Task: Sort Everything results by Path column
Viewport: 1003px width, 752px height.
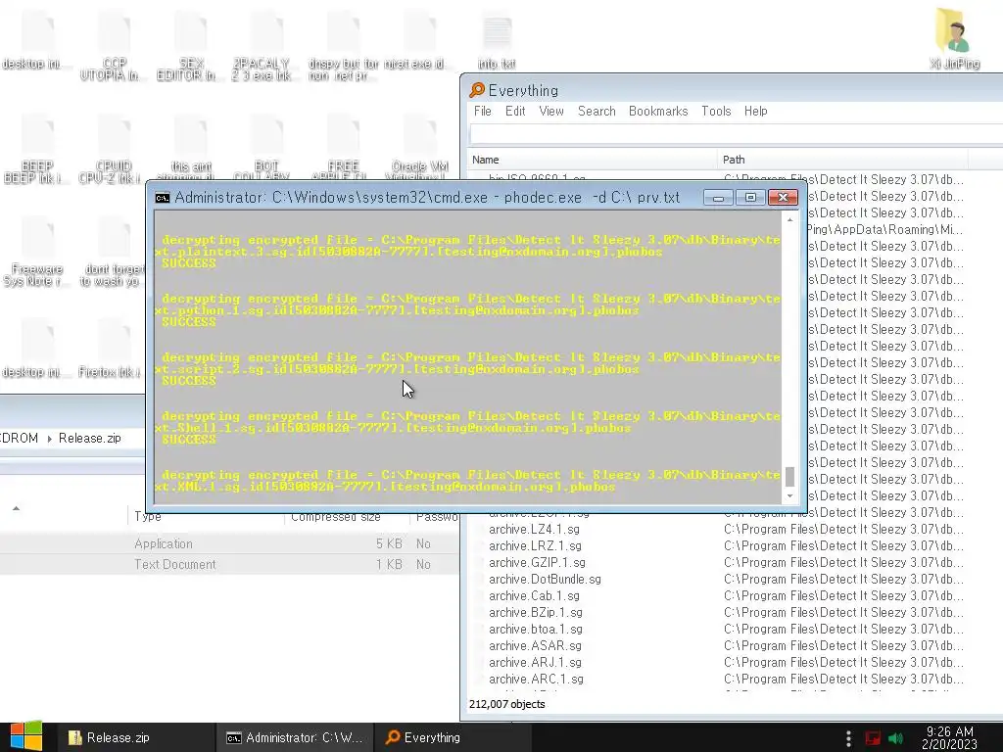Action: point(842,160)
